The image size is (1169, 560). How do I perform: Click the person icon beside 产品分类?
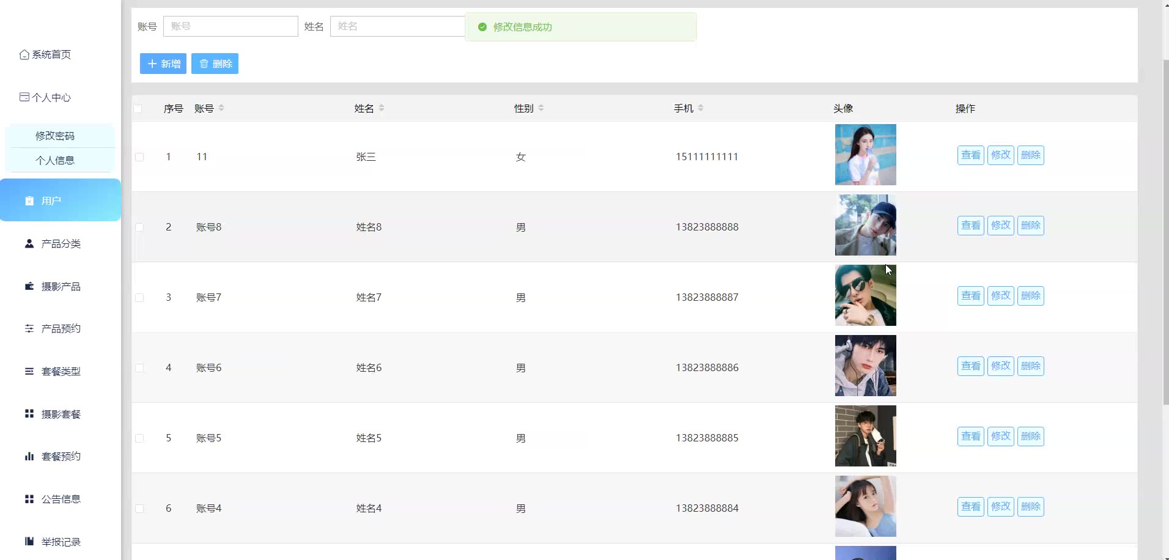coord(29,244)
